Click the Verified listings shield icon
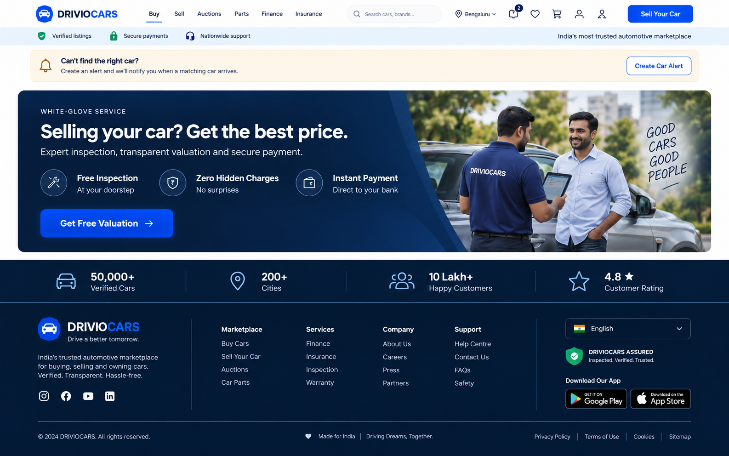 point(42,36)
